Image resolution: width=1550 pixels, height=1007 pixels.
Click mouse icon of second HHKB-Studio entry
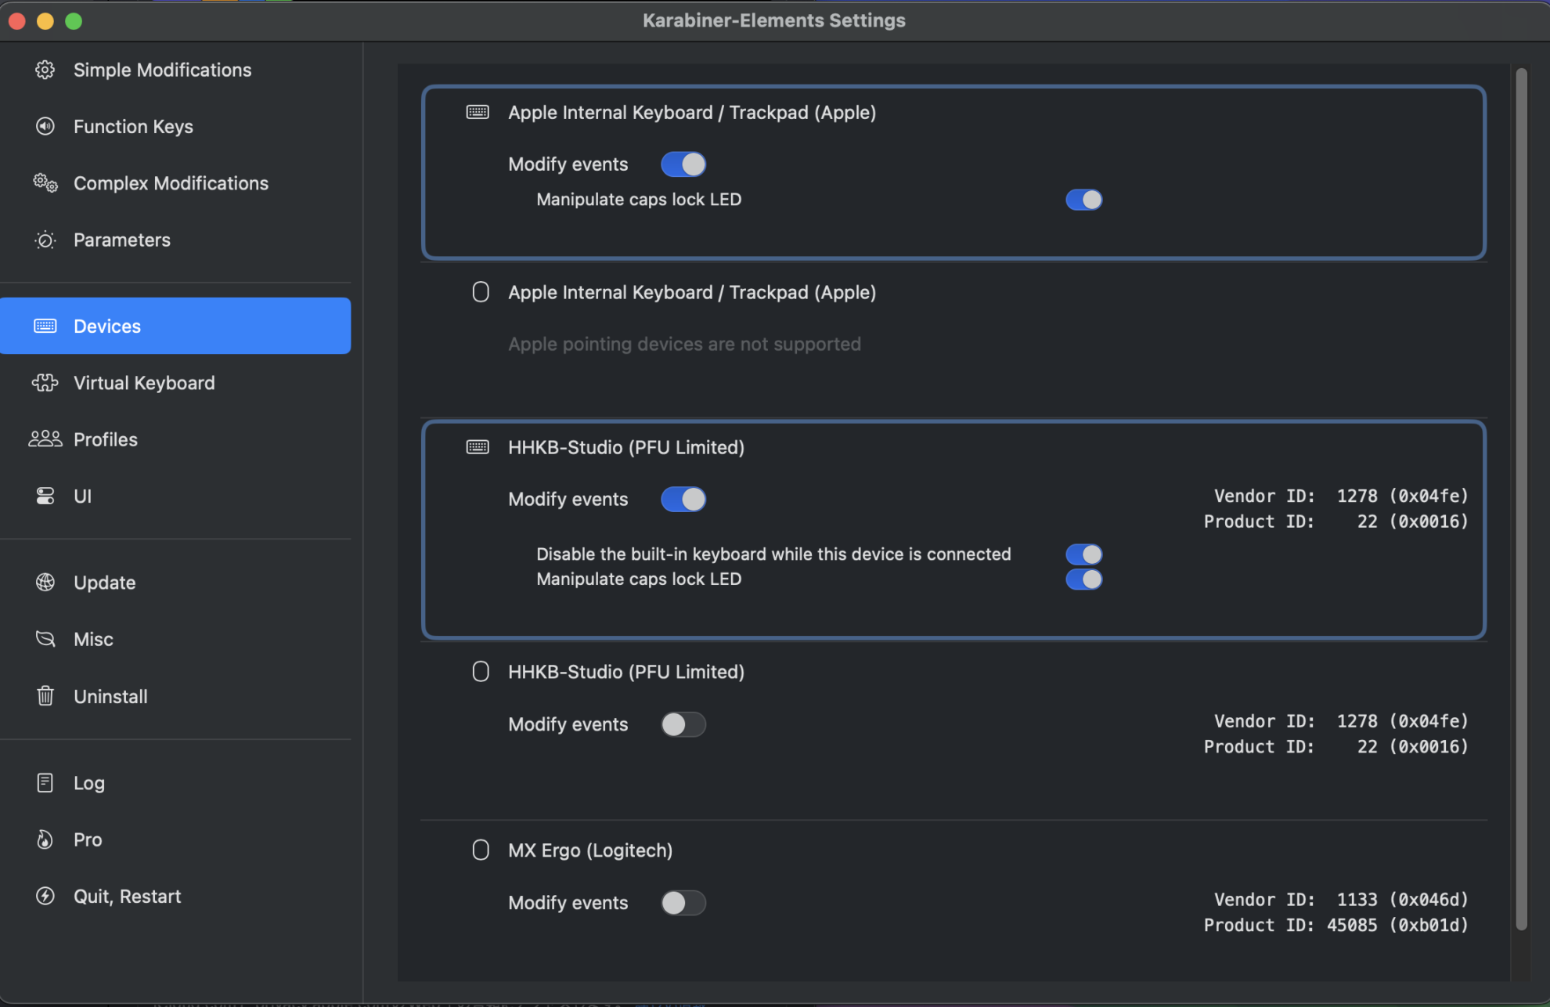[x=481, y=672]
